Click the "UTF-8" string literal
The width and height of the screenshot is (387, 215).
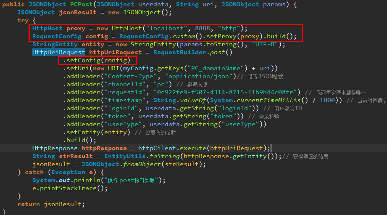point(265,45)
